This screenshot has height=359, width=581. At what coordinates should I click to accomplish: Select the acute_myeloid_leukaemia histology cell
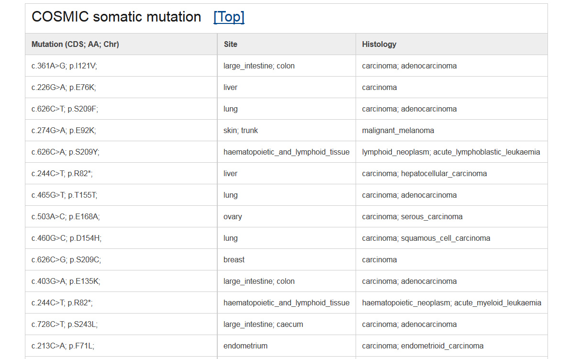pos(451,303)
